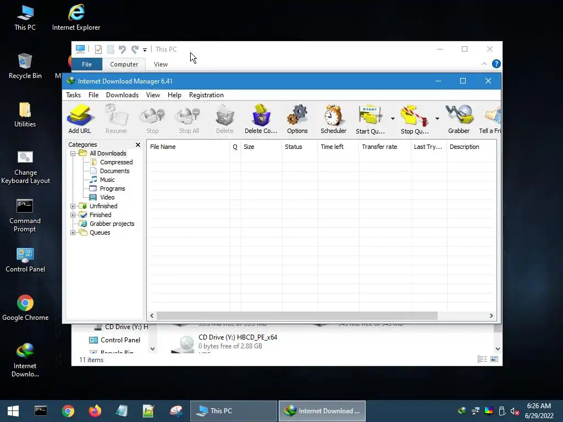This screenshot has width=563, height=422.
Task: Click the Delete trash icon in IDM
Action: (x=225, y=119)
